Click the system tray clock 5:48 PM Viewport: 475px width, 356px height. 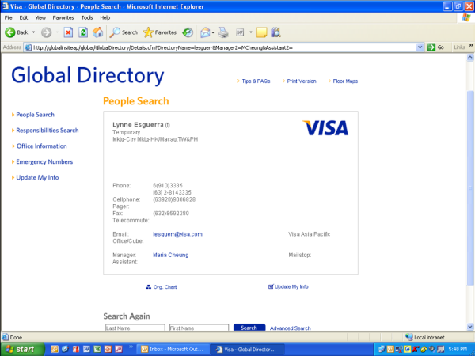tap(458, 350)
